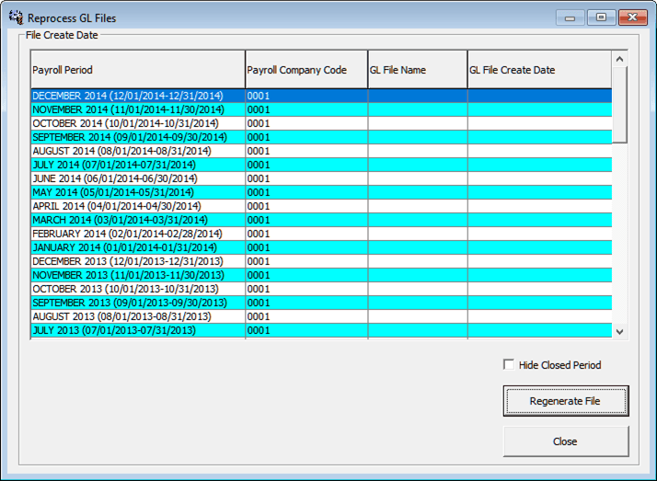The image size is (657, 481).
Task: Close window using the red X button
Action: (633, 17)
